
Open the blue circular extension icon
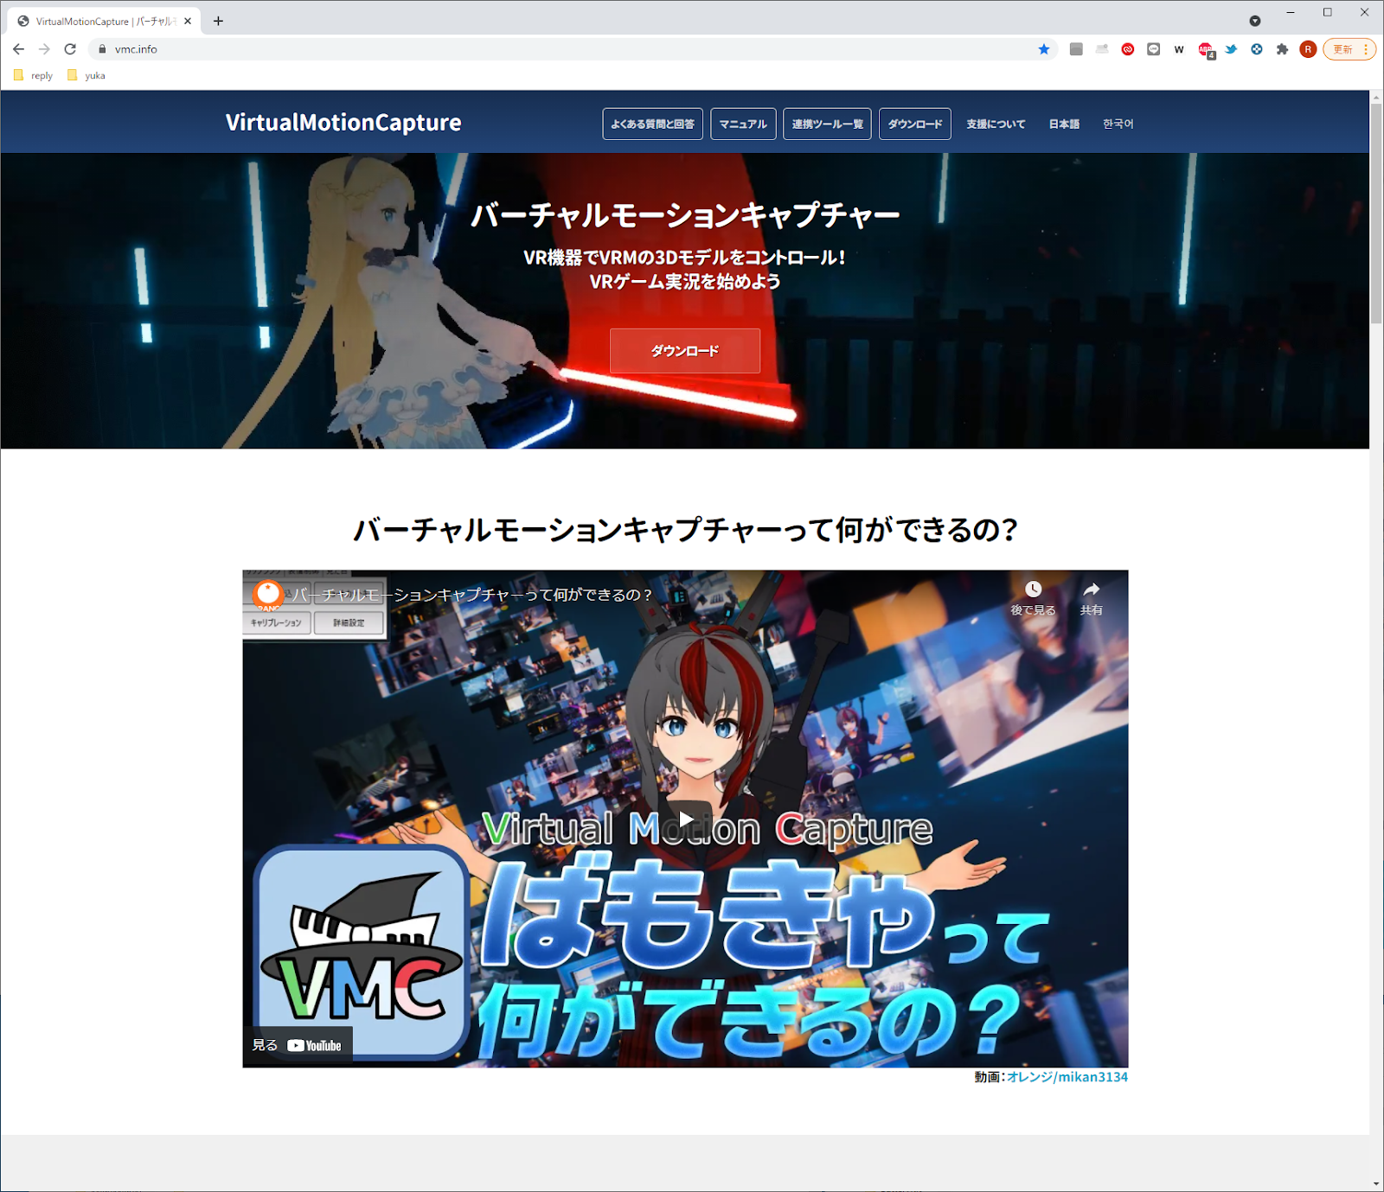tap(1257, 49)
